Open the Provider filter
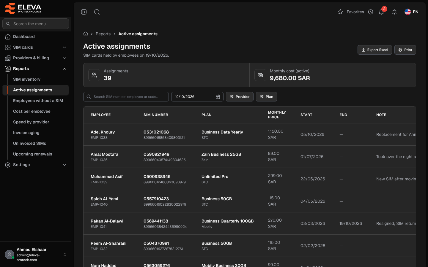The width and height of the screenshot is (428, 267). 240,97
